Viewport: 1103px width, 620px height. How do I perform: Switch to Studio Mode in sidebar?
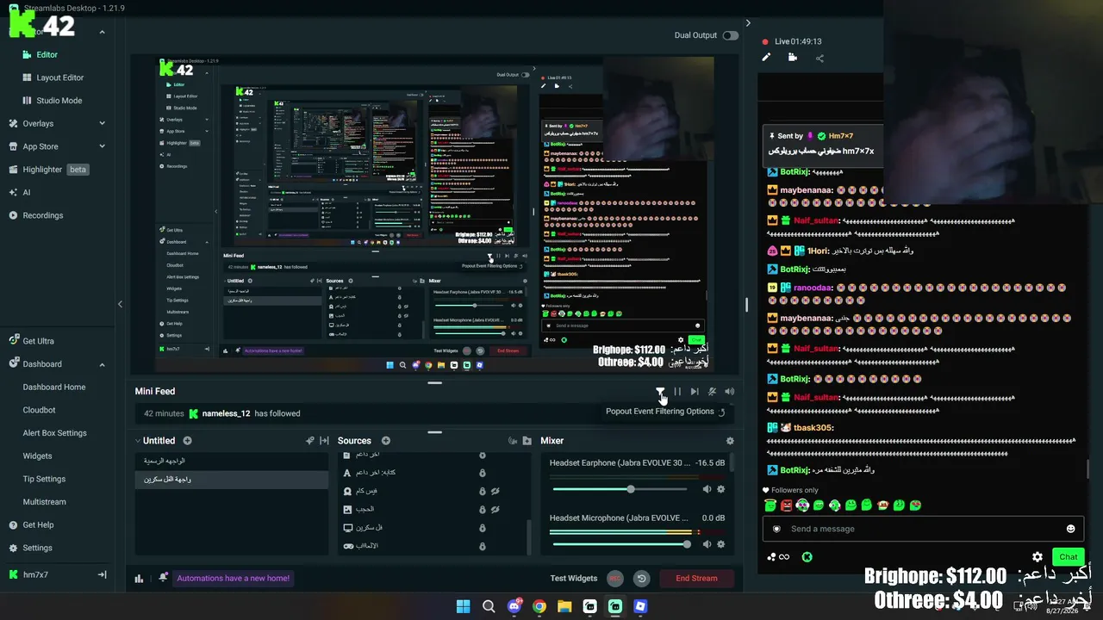click(x=59, y=101)
